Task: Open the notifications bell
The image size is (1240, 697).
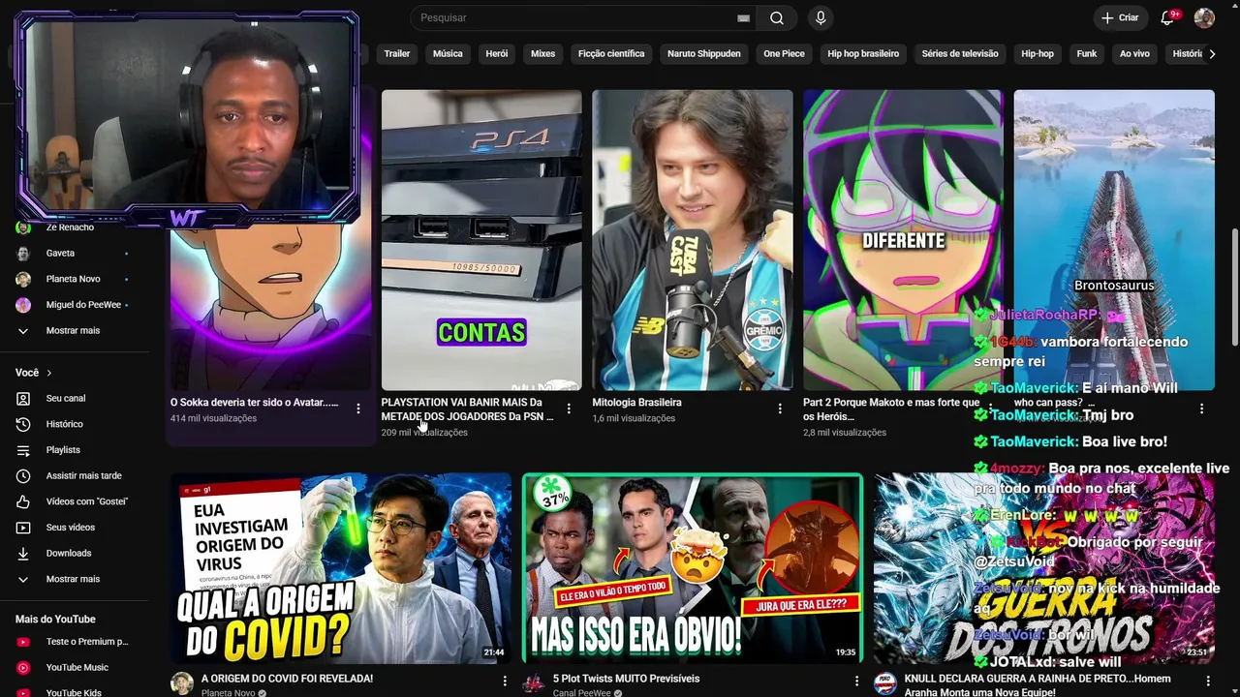Action: click(1167, 17)
